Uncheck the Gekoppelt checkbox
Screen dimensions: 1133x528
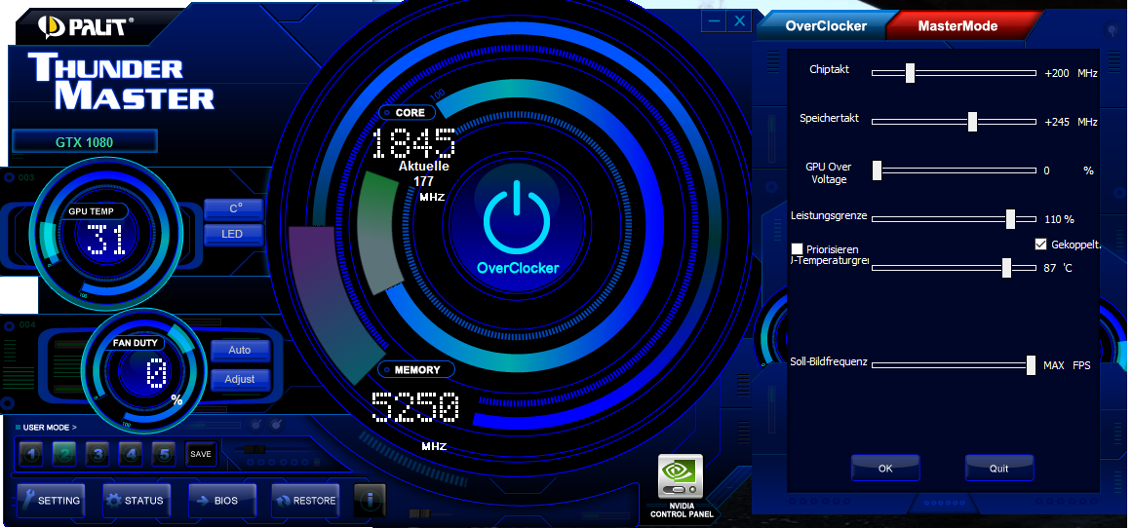[1040, 245]
